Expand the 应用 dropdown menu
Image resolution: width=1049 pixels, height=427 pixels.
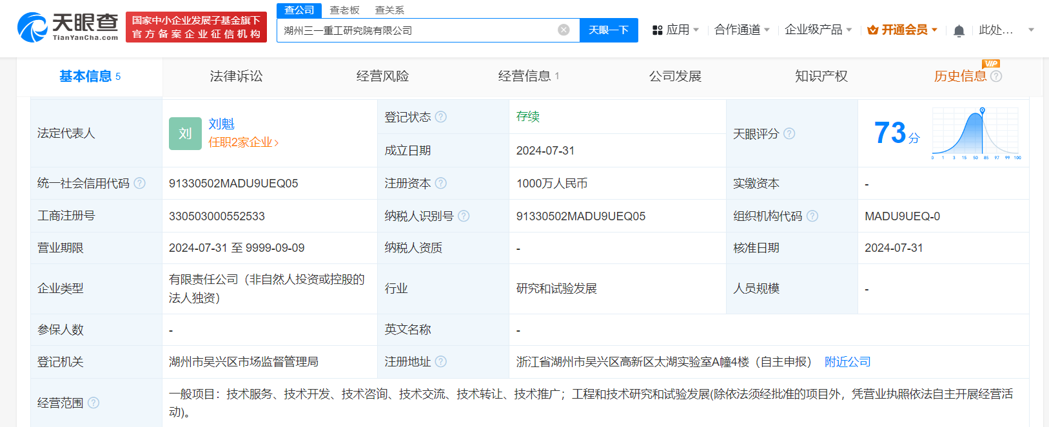coord(676,30)
